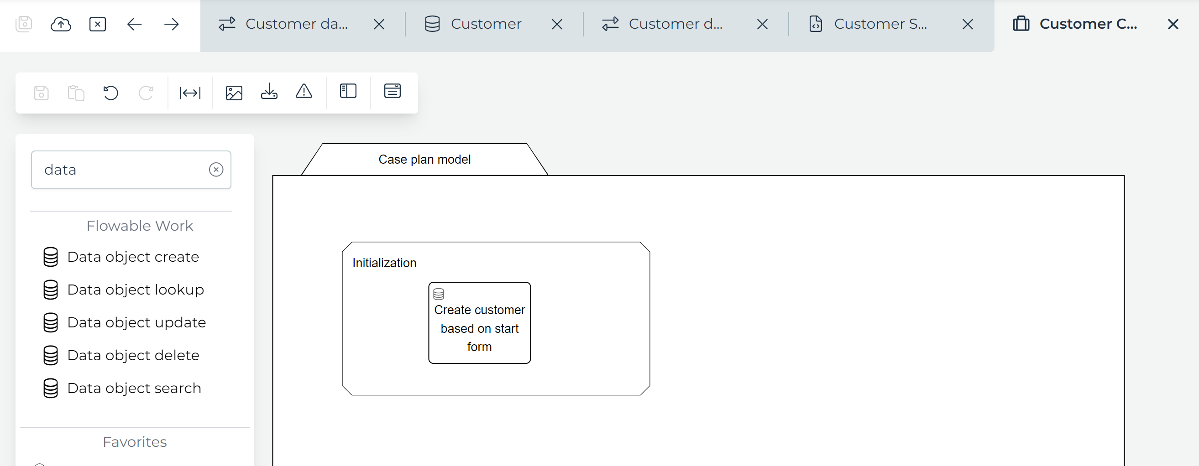The image size is (1199, 466).
Task: Toggle the split panel layout
Action: click(348, 91)
